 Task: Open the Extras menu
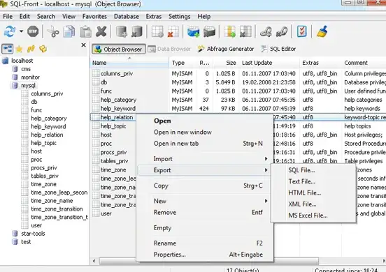pos(154,17)
